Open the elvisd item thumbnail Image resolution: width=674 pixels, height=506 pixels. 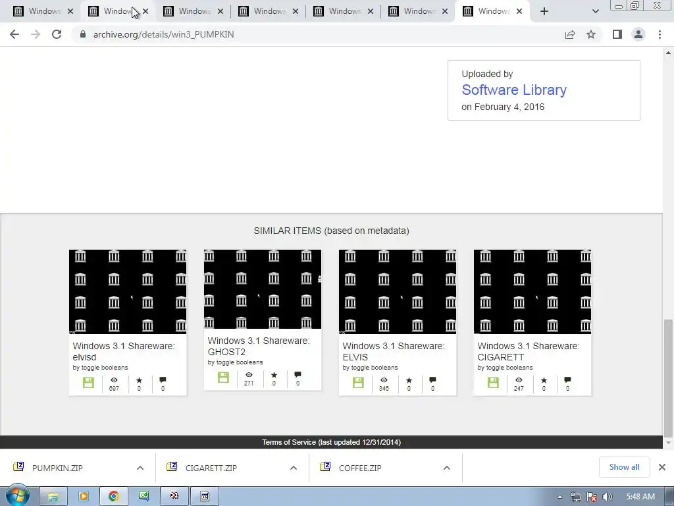(x=128, y=292)
